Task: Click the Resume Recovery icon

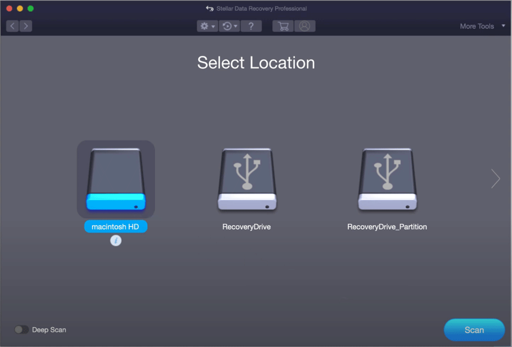Action: click(x=227, y=25)
